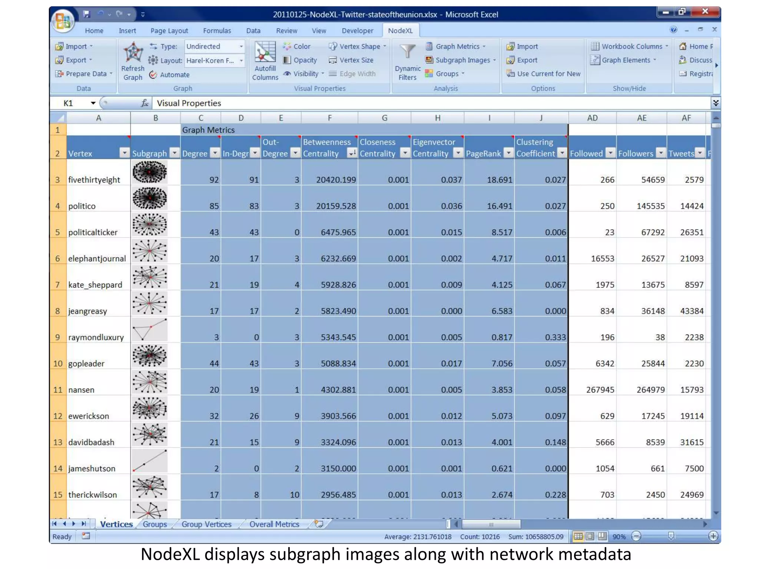This screenshot has width=759, height=569.
Task: Select the gopleader vertex cell
Action: tap(98, 356)
